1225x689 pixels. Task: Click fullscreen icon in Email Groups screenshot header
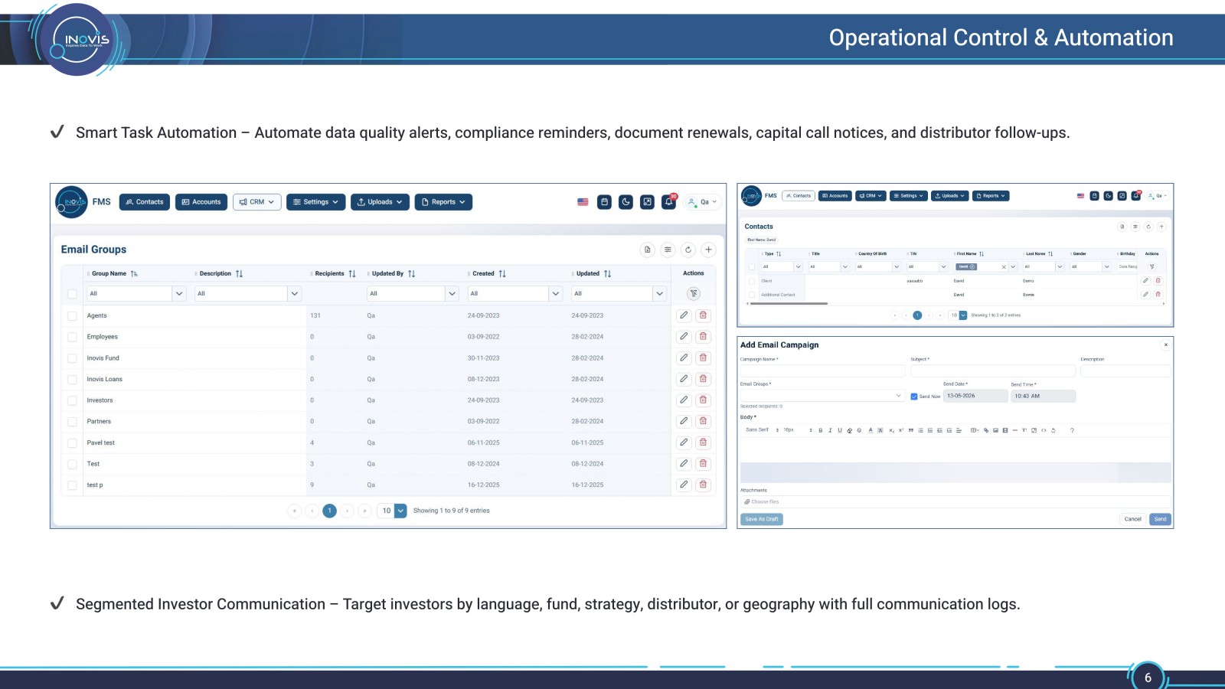(x=647, y=202)
